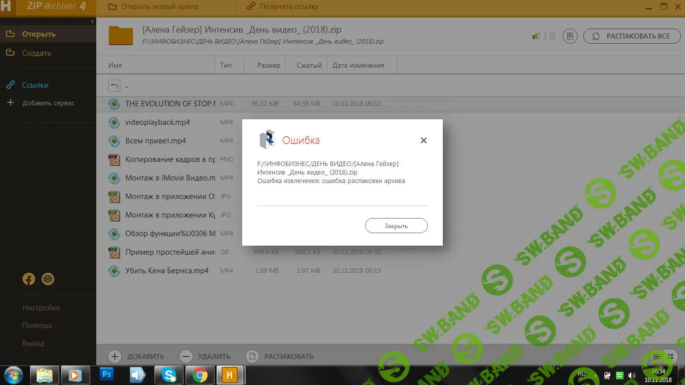Sort files by the Размер column header
This screenshot has width=685, height=385.
(x=268, y=65)
